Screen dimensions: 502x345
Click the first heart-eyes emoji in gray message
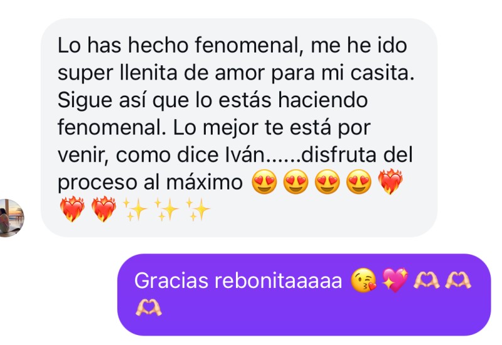(264, 182)
